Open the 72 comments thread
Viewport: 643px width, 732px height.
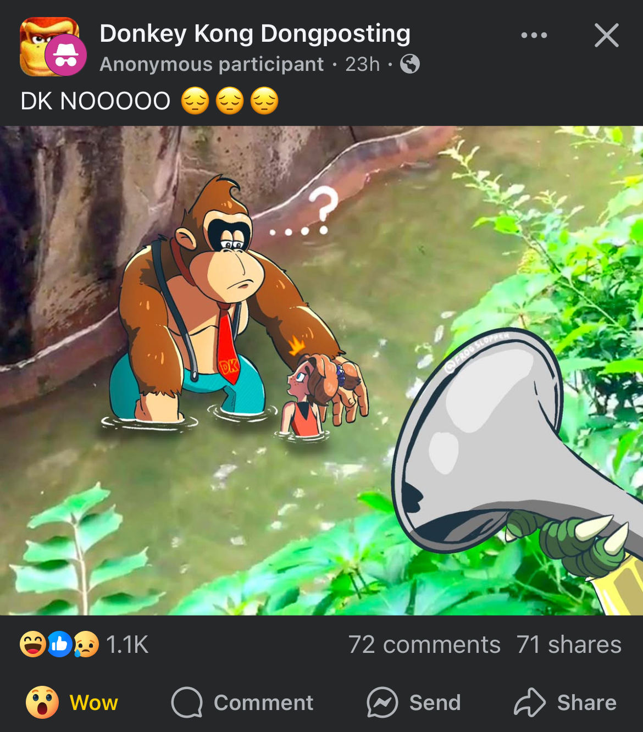(x=424, y=645)
